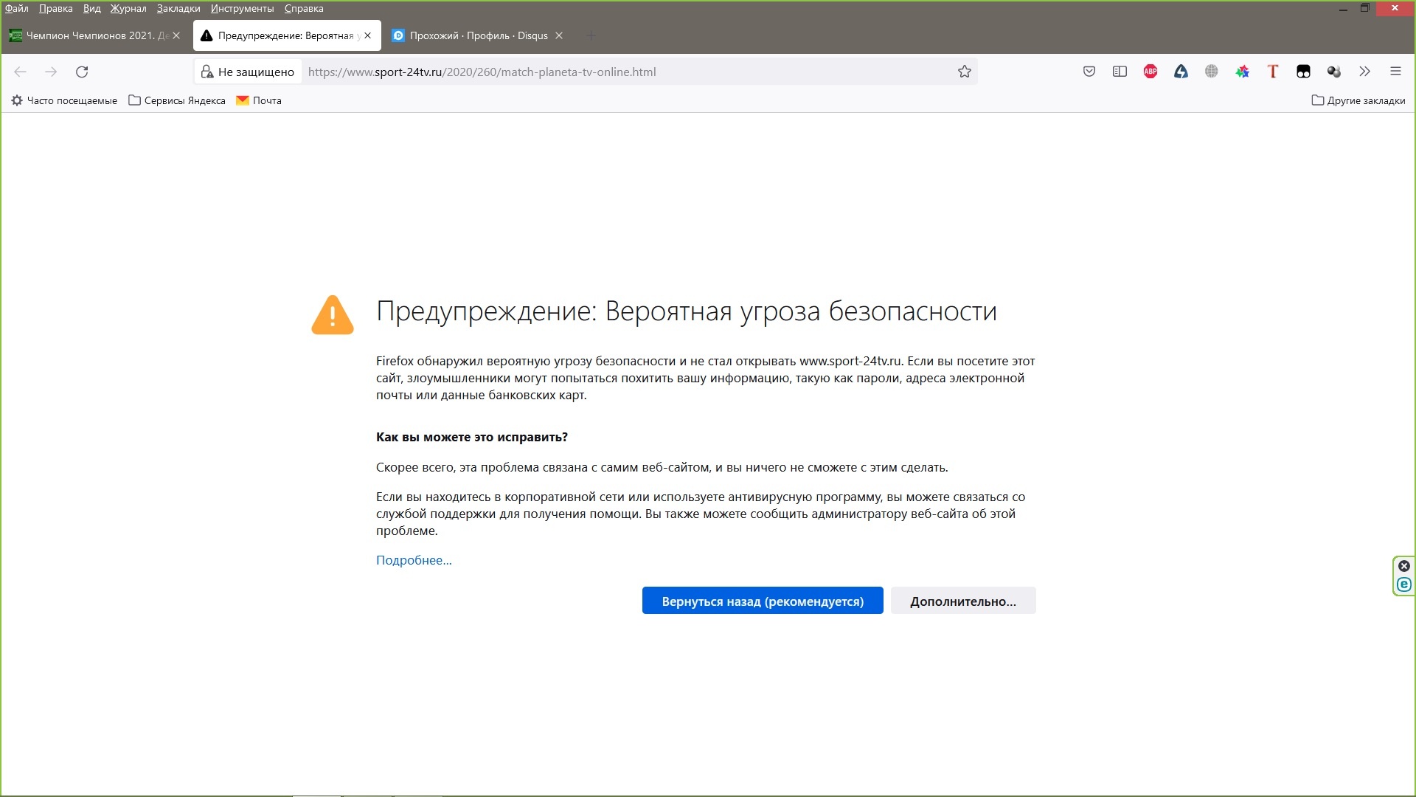Switch to the 'Прохожий · Профиль · Disqus' tab
This screenshot has width=1416, height=797.
[x=477, y=35]
